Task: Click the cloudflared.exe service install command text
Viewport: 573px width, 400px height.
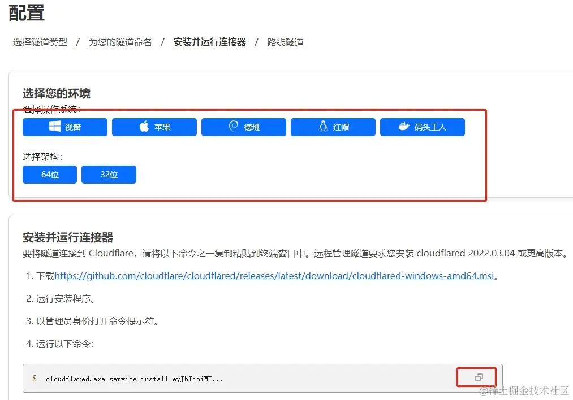Action: coord(134,379)
